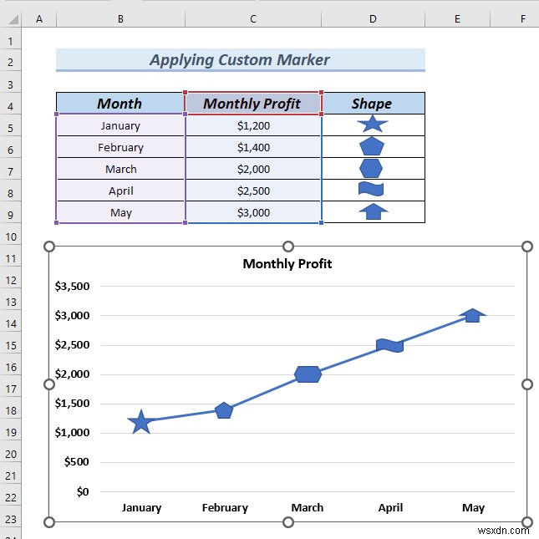The height and width of the screenshot is (539, 539).
Task: Click the wave shape in the April row
Action: 371,189
